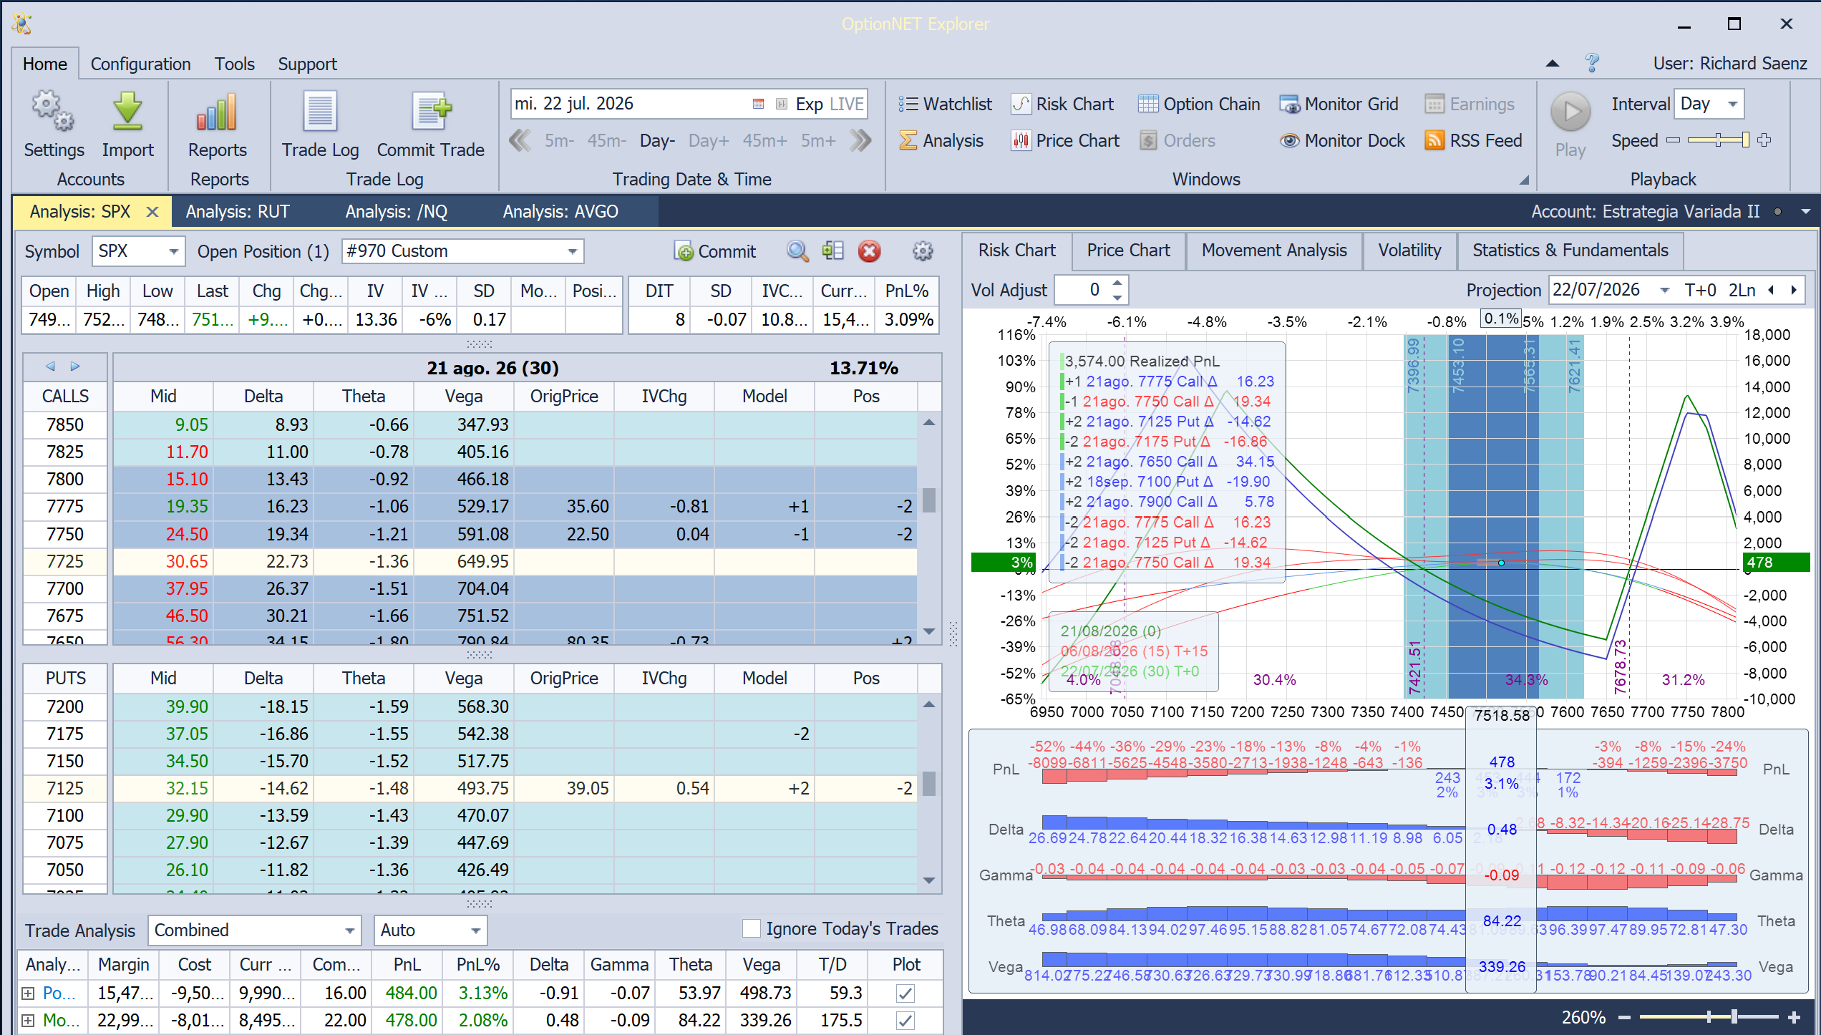Image resolution: width=1821 pixels, height=1035 pixels.
Task: Expand the Po... trade analysis row
Action: (x=28, y=993)
